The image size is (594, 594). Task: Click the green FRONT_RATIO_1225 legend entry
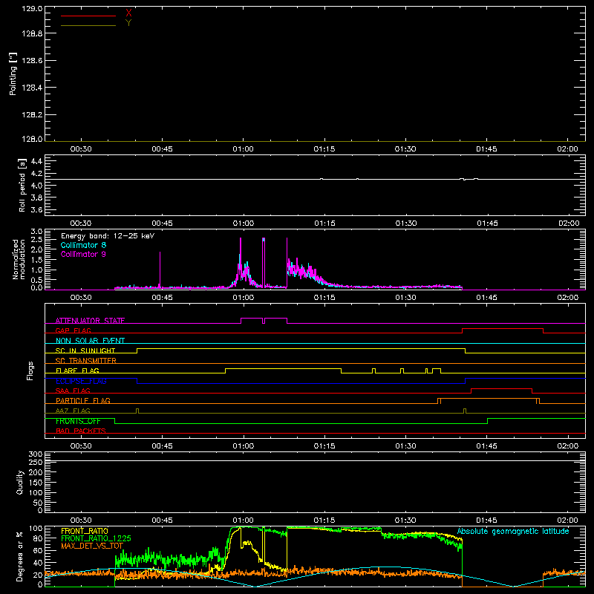[96, 538]
